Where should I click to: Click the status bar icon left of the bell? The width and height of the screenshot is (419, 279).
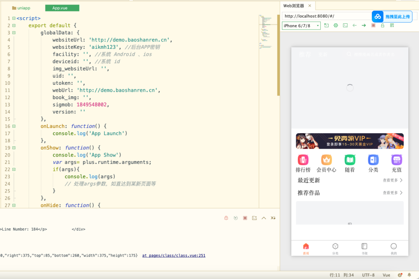tap(400, 275)
